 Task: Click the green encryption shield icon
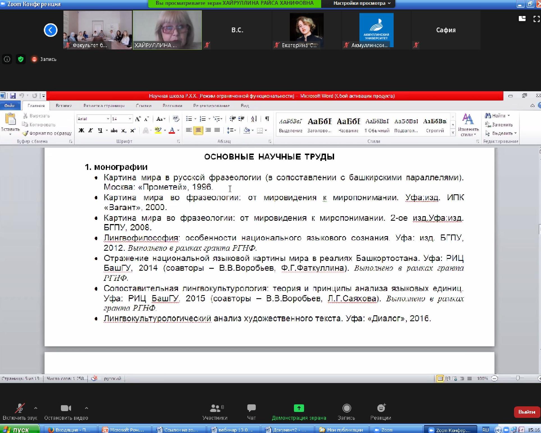(x=20, y=59)
